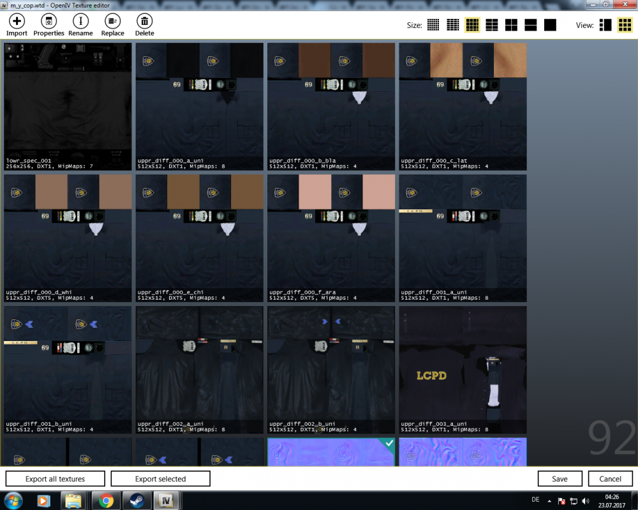Click the checked purple normal map thumbnail
The image size is (638, 510).
tap(331, 452)
